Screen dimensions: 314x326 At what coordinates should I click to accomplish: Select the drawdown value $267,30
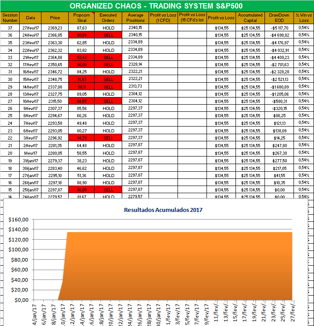coord(279,153)
